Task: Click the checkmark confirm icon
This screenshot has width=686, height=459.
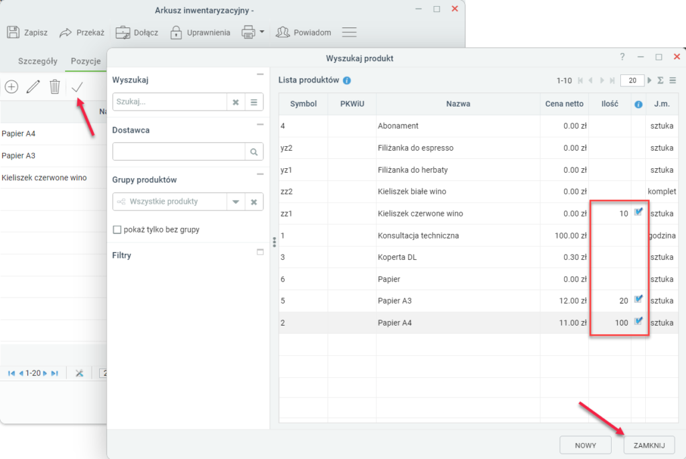Action: (77, 87)
